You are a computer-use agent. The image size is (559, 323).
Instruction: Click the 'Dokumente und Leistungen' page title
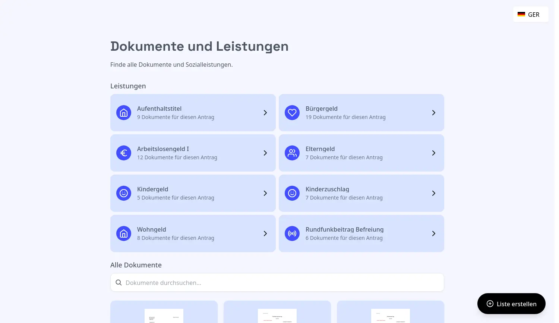click(x=199, y=46)
